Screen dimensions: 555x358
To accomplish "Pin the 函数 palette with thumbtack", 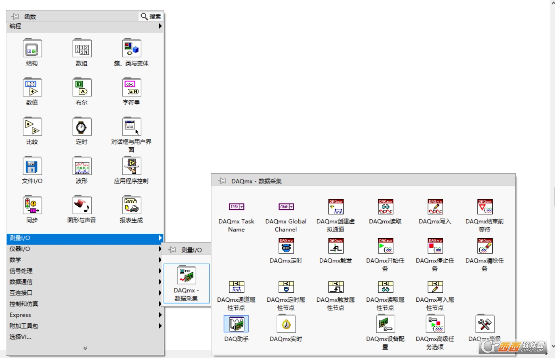I will click(15, 16).
